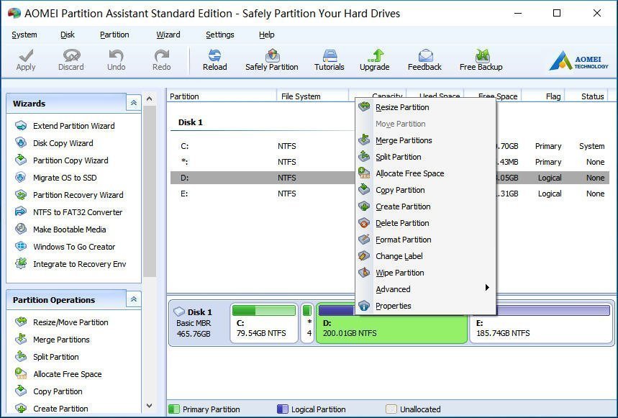Screen dimensions: 618x418
Task: Open Properties from context menu
Action: [425, 306]
